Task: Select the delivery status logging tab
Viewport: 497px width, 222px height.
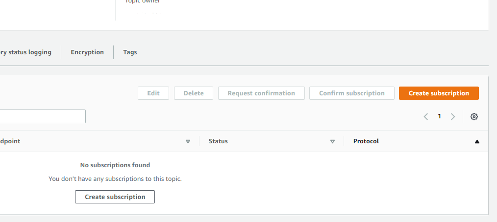Action: pos(26,52)
